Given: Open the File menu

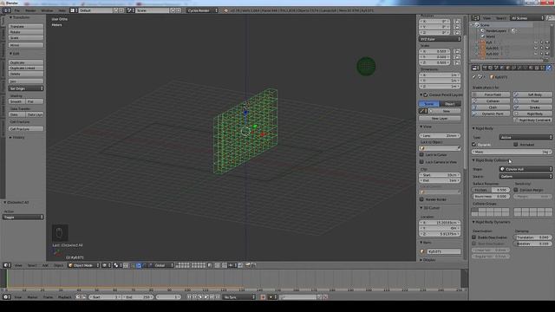Looking at the screenshot, I should [17, 10].
